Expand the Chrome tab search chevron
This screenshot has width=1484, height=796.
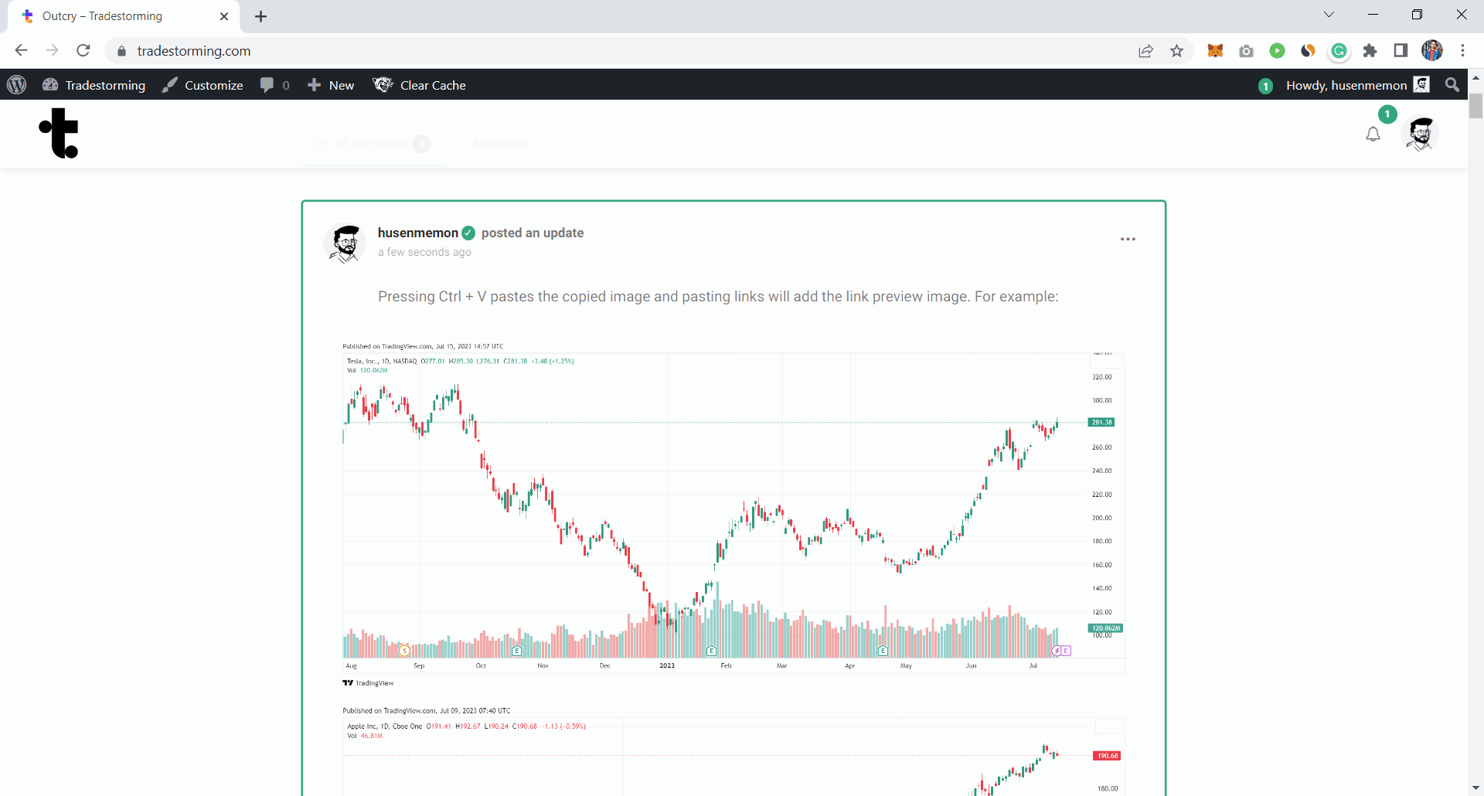[x=1329, y=15]
